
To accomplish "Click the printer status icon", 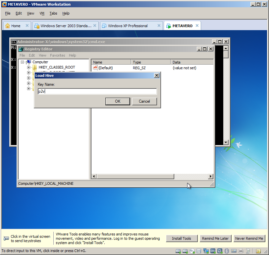I will click(241, 251).
